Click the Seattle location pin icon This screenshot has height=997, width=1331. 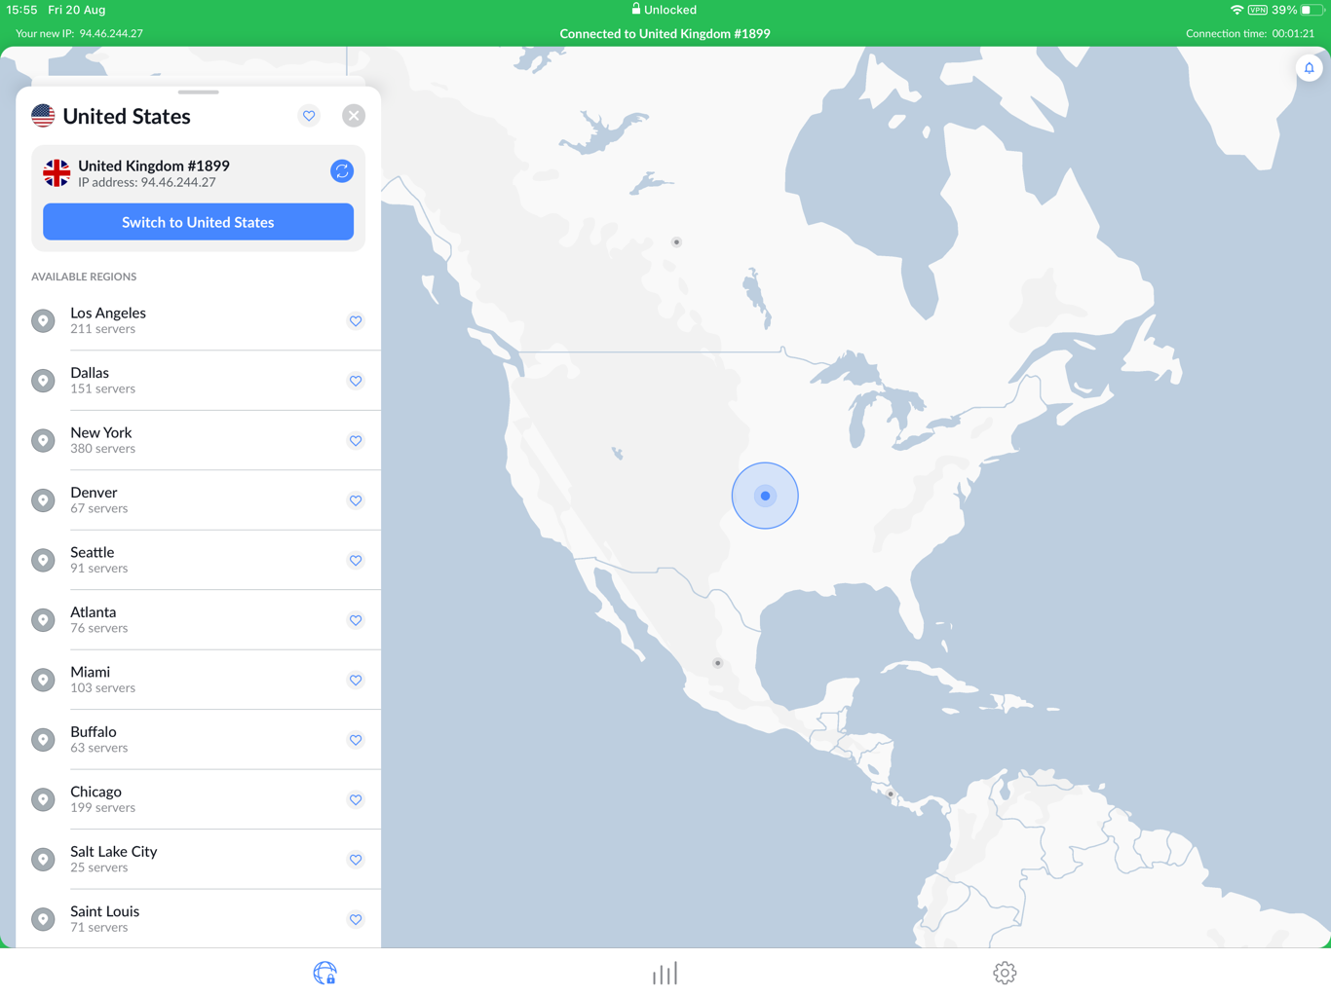(x=43, y=560)
